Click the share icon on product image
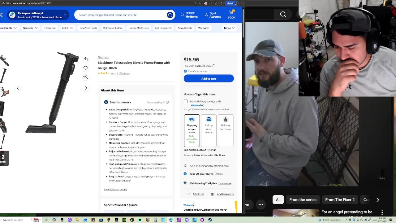 (86, 59)
